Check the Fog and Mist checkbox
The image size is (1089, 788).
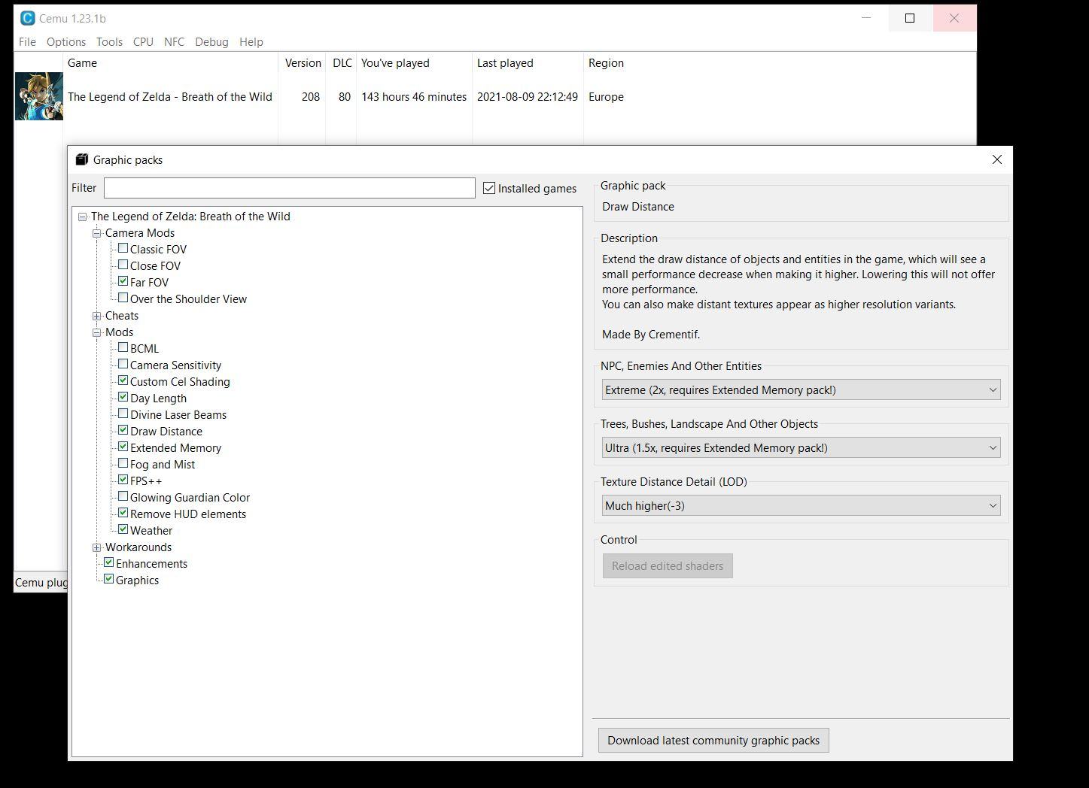[123, 463]
